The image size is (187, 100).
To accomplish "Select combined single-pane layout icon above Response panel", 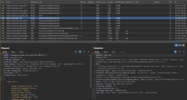I will (x=183, y=45).
